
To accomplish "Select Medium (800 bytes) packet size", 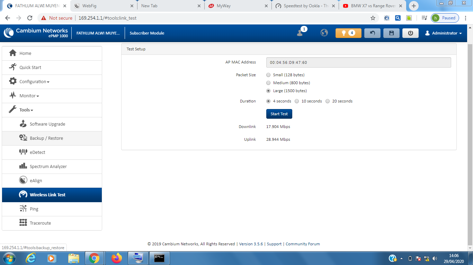I will 268,83.
